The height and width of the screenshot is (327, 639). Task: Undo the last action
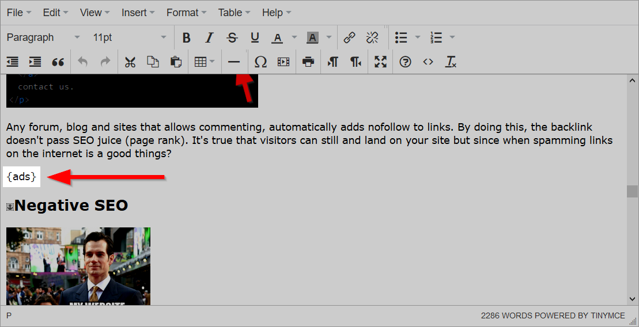coord(83,62)
